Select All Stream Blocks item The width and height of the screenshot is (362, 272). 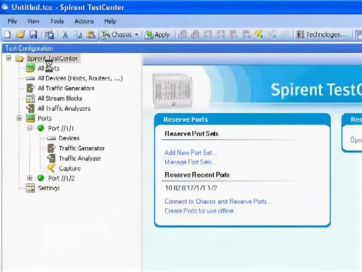click(60, 98)
